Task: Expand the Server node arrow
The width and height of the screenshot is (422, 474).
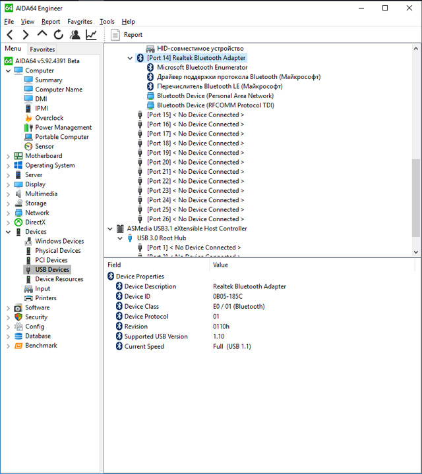Action: tap(8, 175)
